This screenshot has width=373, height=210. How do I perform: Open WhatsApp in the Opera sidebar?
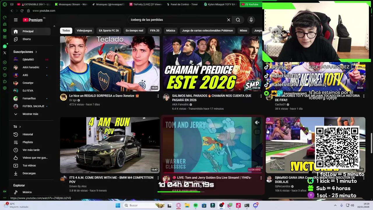click(5, 46)
